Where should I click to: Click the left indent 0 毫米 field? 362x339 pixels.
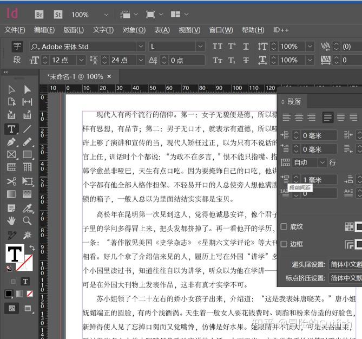319,135
